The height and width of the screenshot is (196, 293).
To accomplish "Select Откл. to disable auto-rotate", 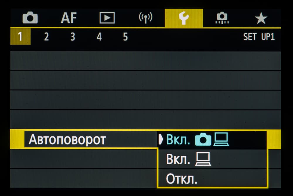I will coord(182,179).
